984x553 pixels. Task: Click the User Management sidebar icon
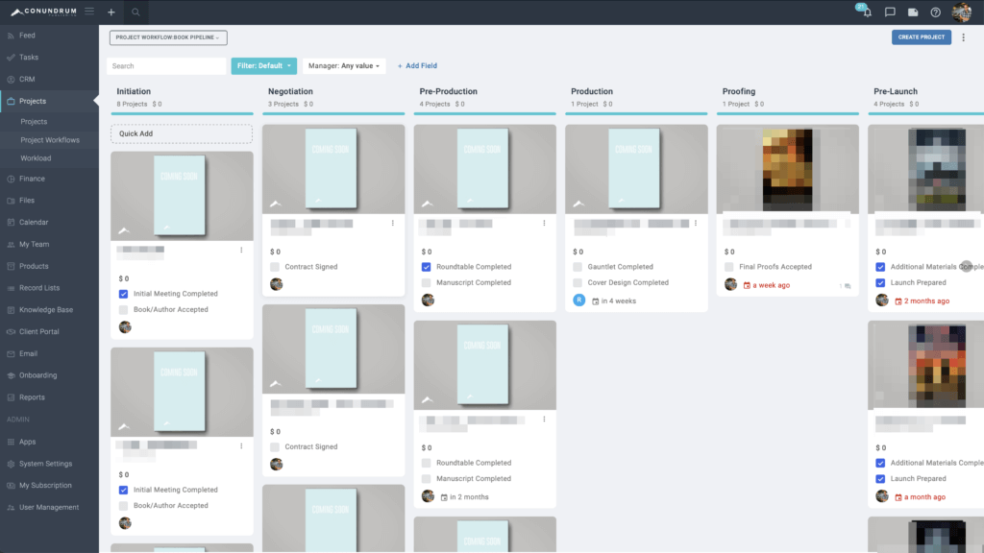11,507
